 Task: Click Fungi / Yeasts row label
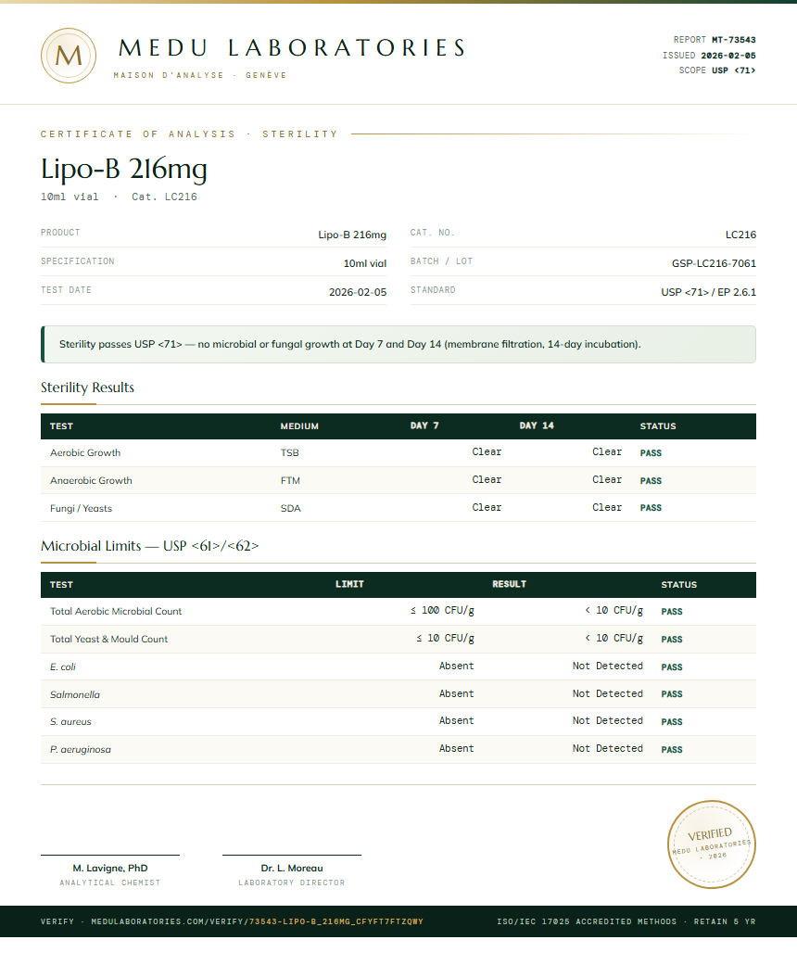pyautogui.click(x=81, y=508)
